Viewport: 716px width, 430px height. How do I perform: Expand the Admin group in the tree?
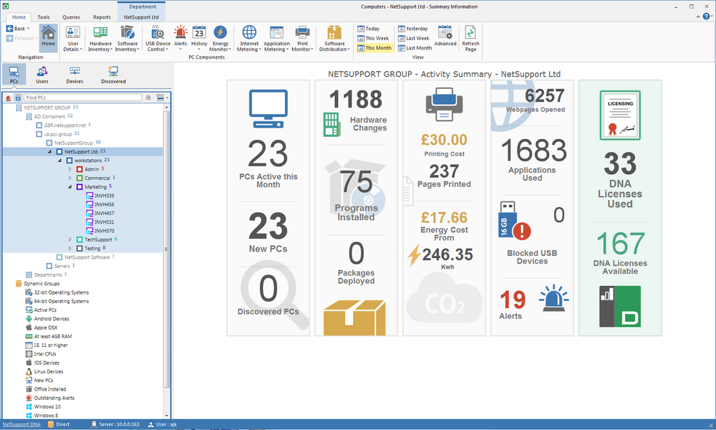click(70, 169)
